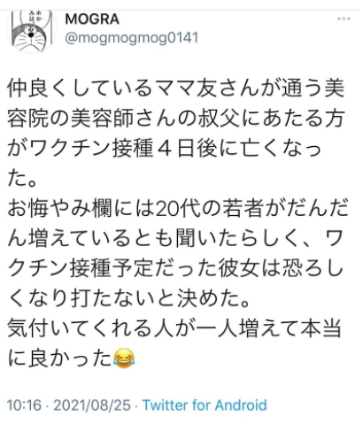Select the single line た。 in the tweet
The image size is (363, 424).
[22, 178]
